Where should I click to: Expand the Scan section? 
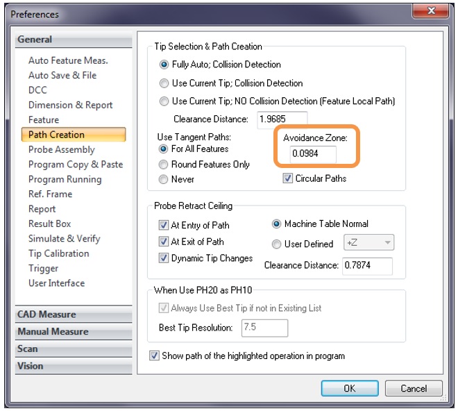[x=74, y=349]
